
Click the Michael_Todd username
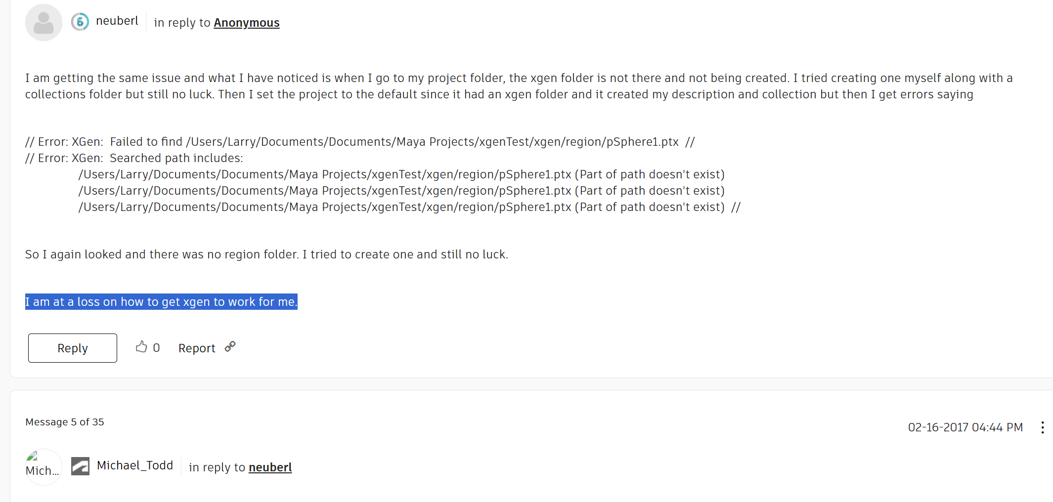[x=135, y=465]
